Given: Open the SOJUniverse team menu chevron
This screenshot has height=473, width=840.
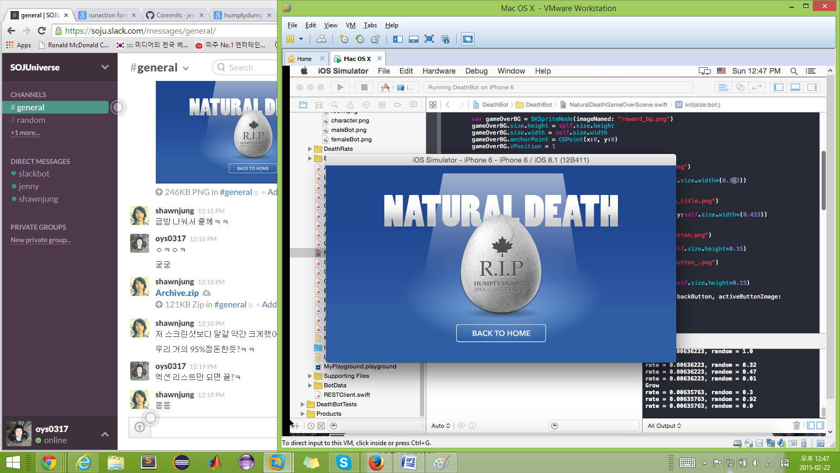Looking at the screenshot, I should (x=105, y=67).
